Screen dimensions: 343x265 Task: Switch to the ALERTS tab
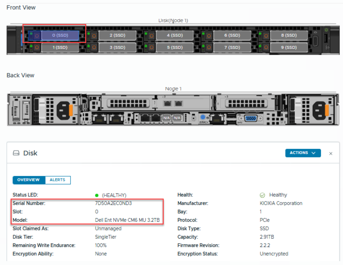(57, 180)
